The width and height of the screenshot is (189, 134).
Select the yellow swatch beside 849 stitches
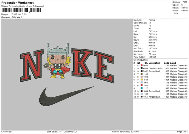142,80
